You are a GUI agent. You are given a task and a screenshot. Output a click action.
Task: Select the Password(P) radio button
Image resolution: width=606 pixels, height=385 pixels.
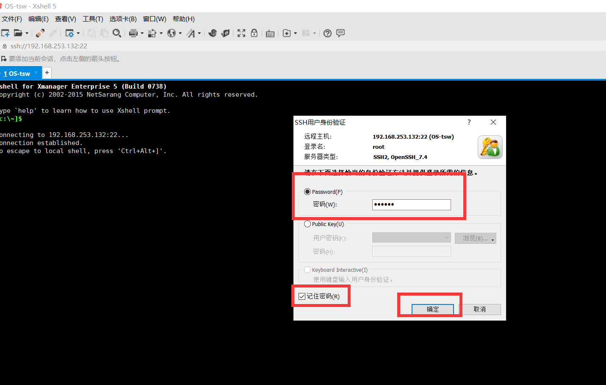(x=307, y=192)
